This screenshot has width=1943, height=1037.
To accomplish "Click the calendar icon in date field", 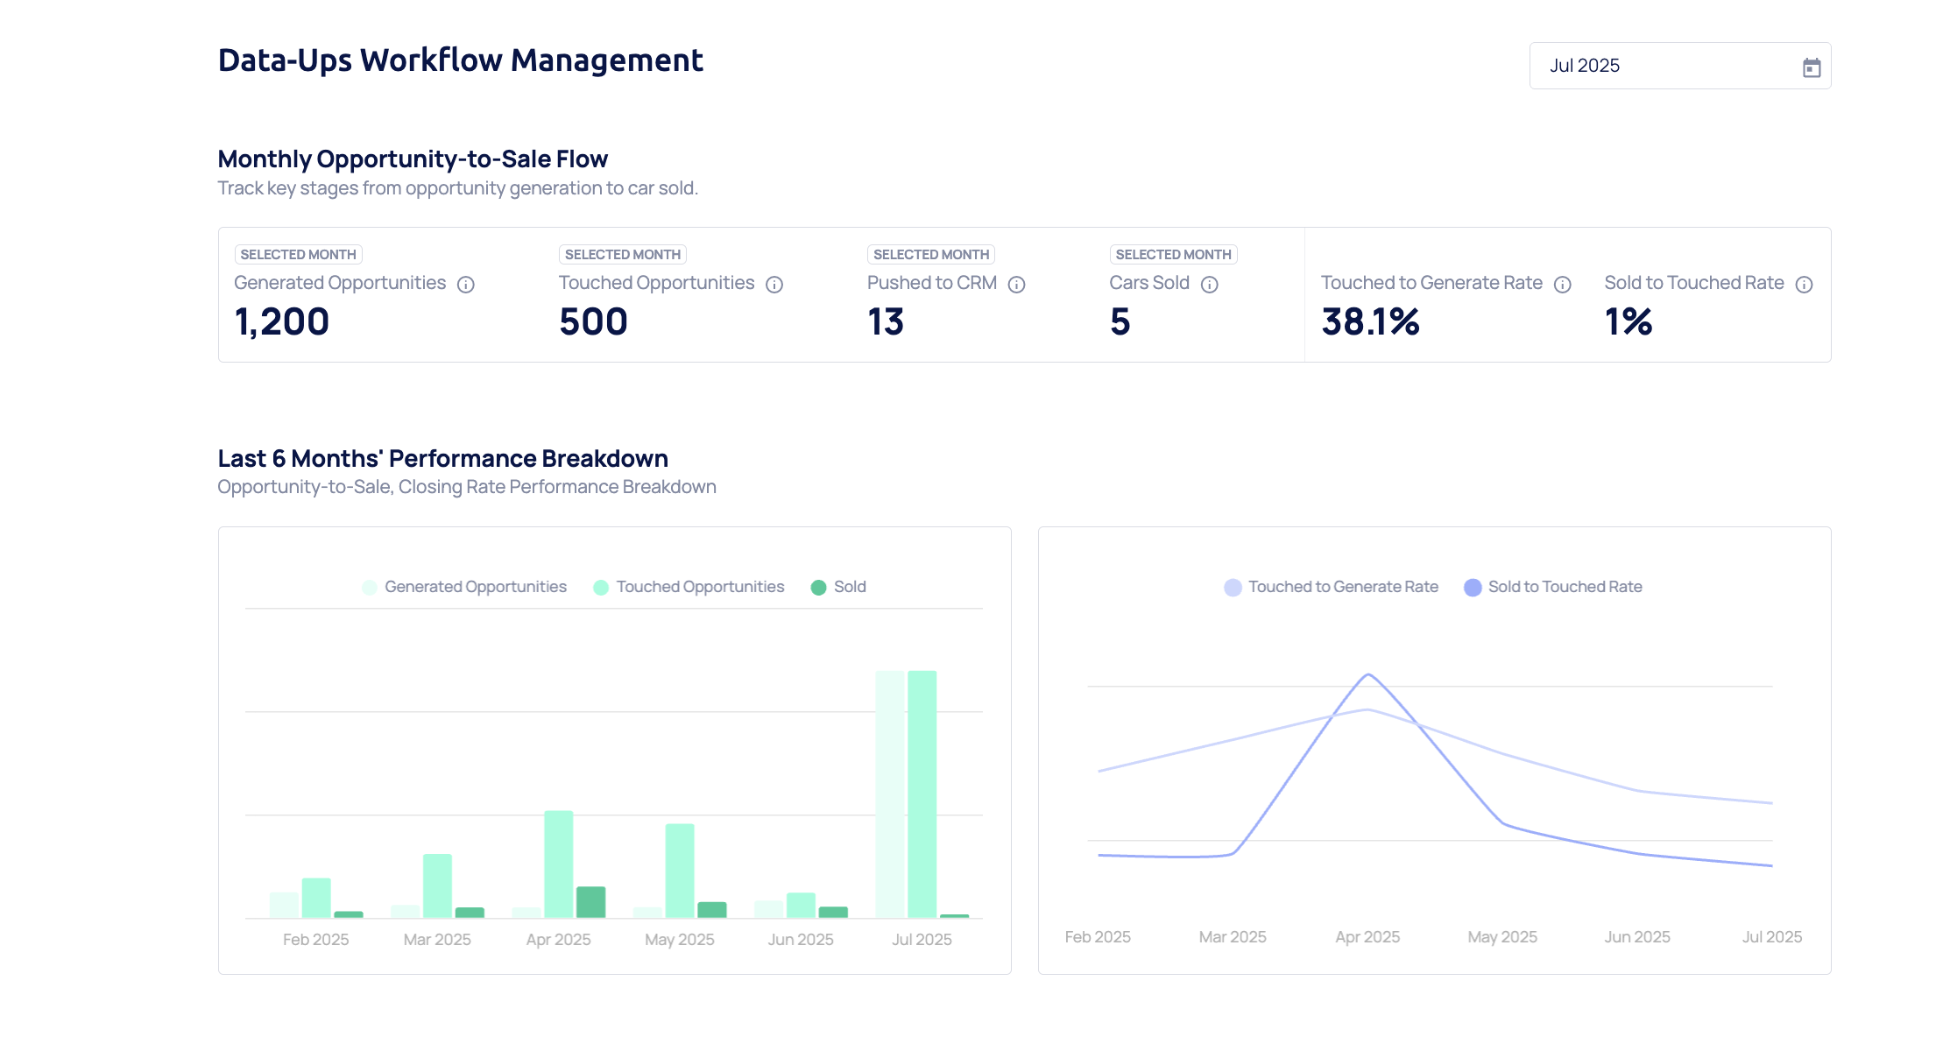I will [x=1811, y=67].
